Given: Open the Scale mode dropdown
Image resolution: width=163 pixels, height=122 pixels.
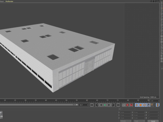Looking at the screenshot, I should [x=139, y=121].
